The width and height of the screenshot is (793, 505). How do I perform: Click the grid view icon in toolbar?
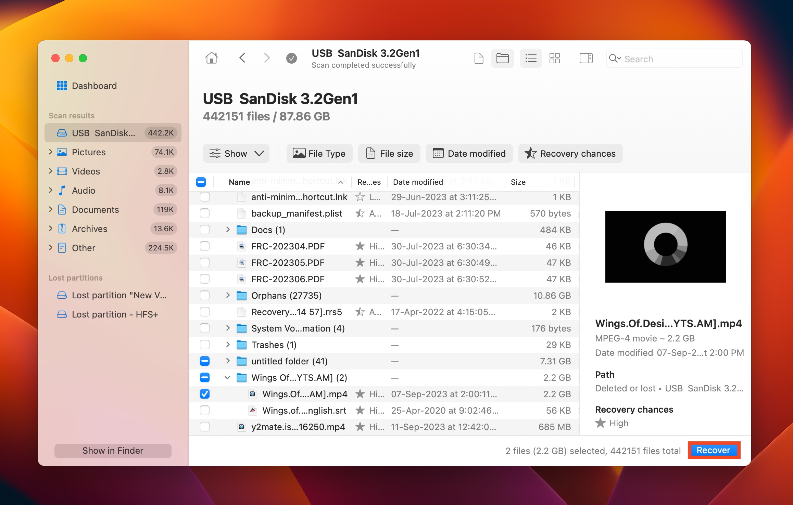pyautogui.click(x=554, y=59)
